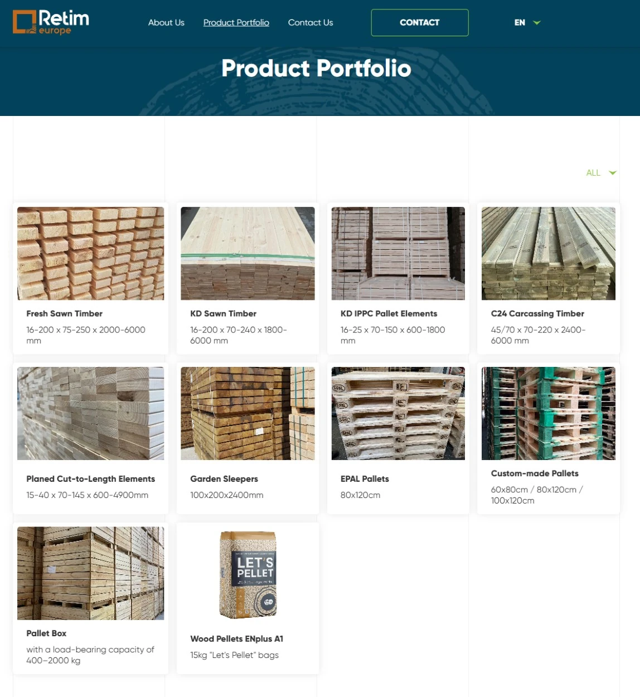Image resolution: width=640 pixels, height=697 pixels.
Task: Open KD Sawn Timber product image
Action: coord(248,254)
